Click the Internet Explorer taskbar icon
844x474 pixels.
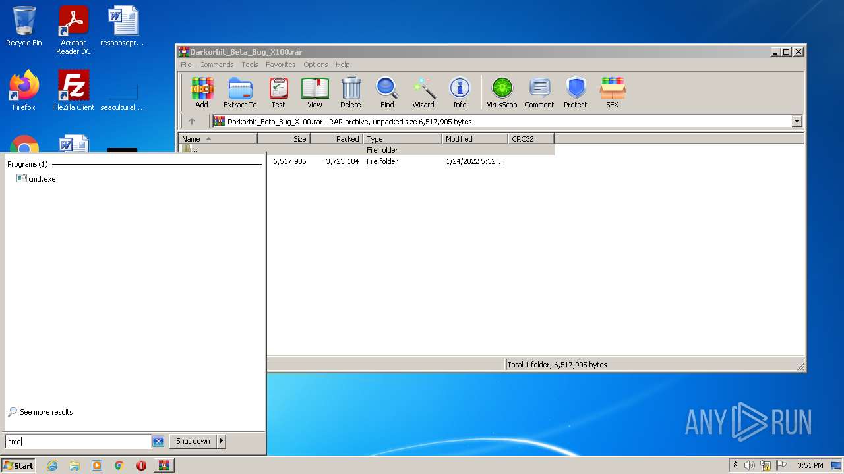(x=52, y=465)
